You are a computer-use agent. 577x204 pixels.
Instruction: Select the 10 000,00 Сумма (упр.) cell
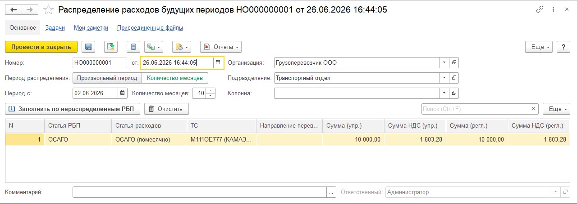tap(353, 139)
